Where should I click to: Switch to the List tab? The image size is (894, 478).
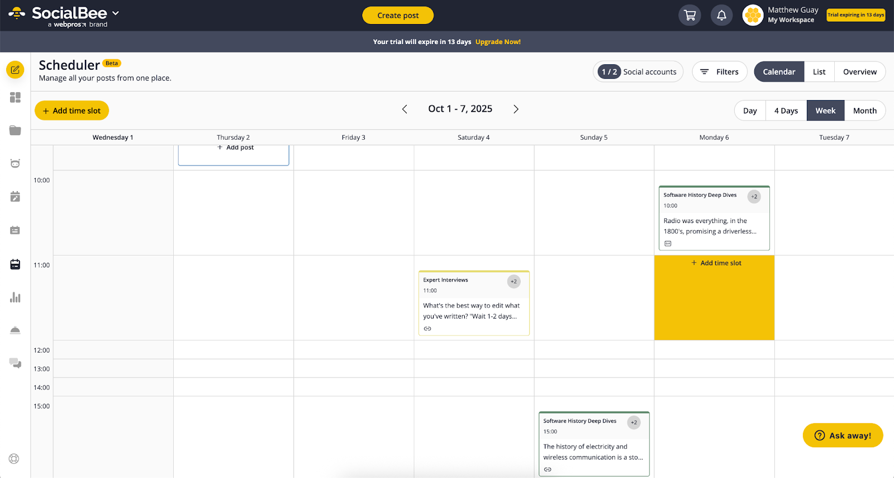tap(819, 72)
